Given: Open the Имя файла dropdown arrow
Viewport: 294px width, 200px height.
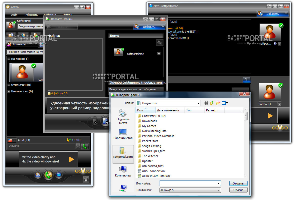Looking at the screenshot, I should tap(219, 183).
